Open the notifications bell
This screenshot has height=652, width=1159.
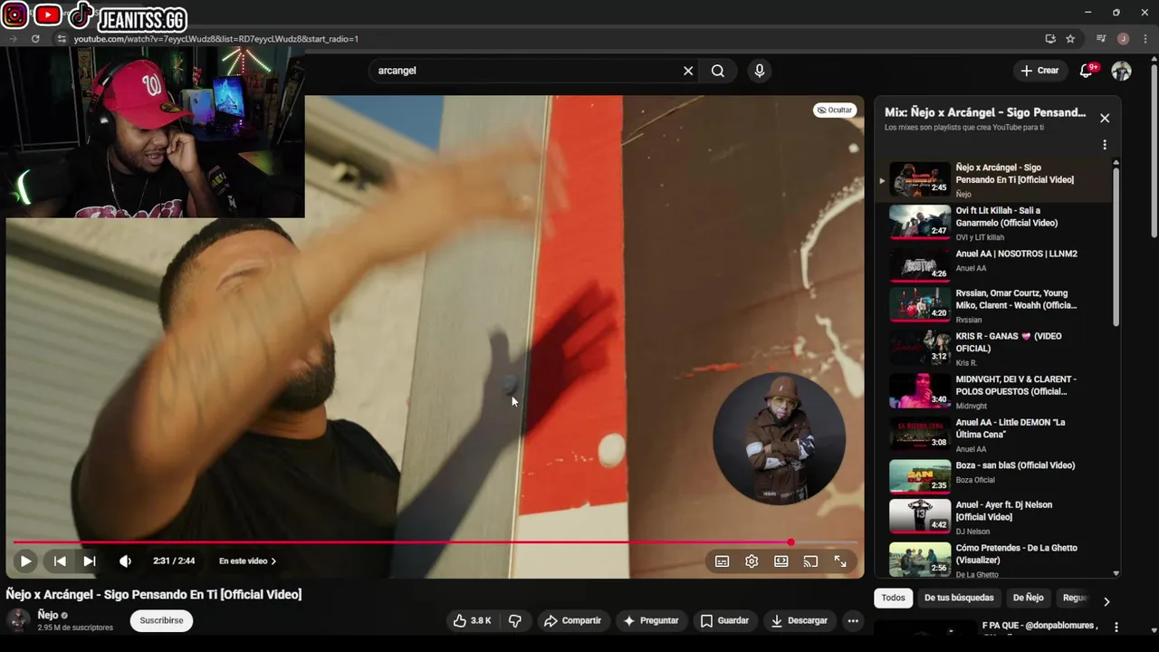1087,71
